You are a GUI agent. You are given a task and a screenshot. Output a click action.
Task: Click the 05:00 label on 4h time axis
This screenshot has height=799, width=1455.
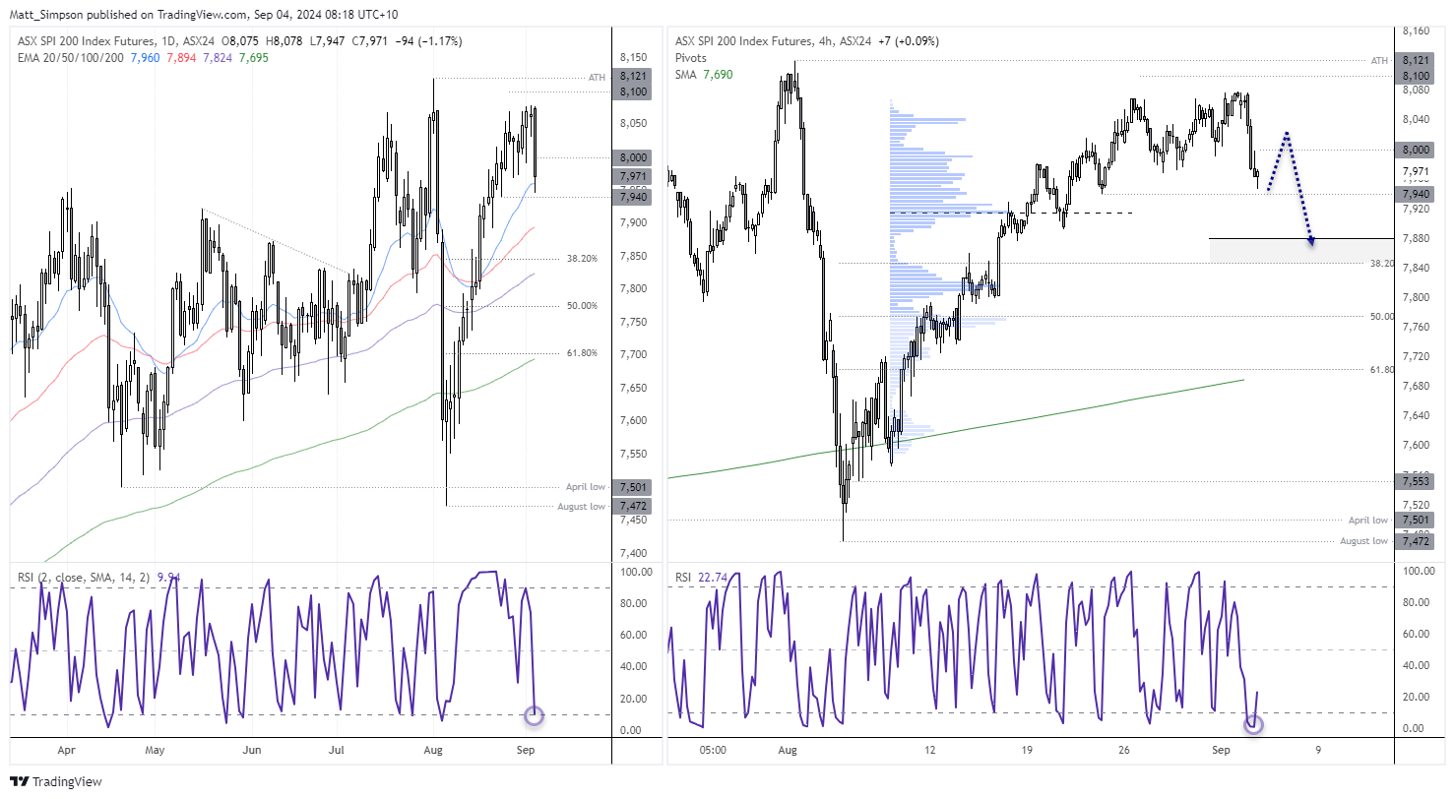tap(712, 750)
